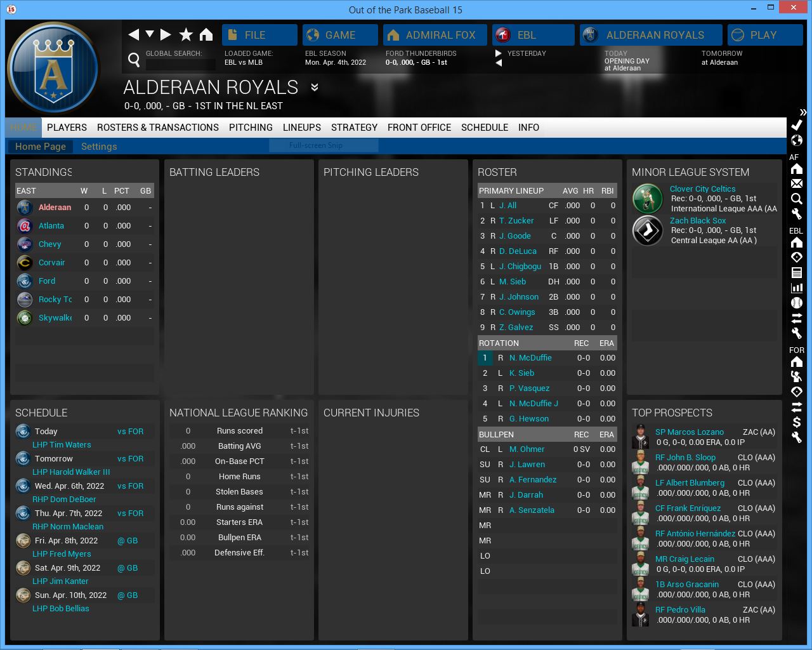Open the navigation history down-triangle dropdown
Viewport: 812px width, 650px height.
coord(150,34)
